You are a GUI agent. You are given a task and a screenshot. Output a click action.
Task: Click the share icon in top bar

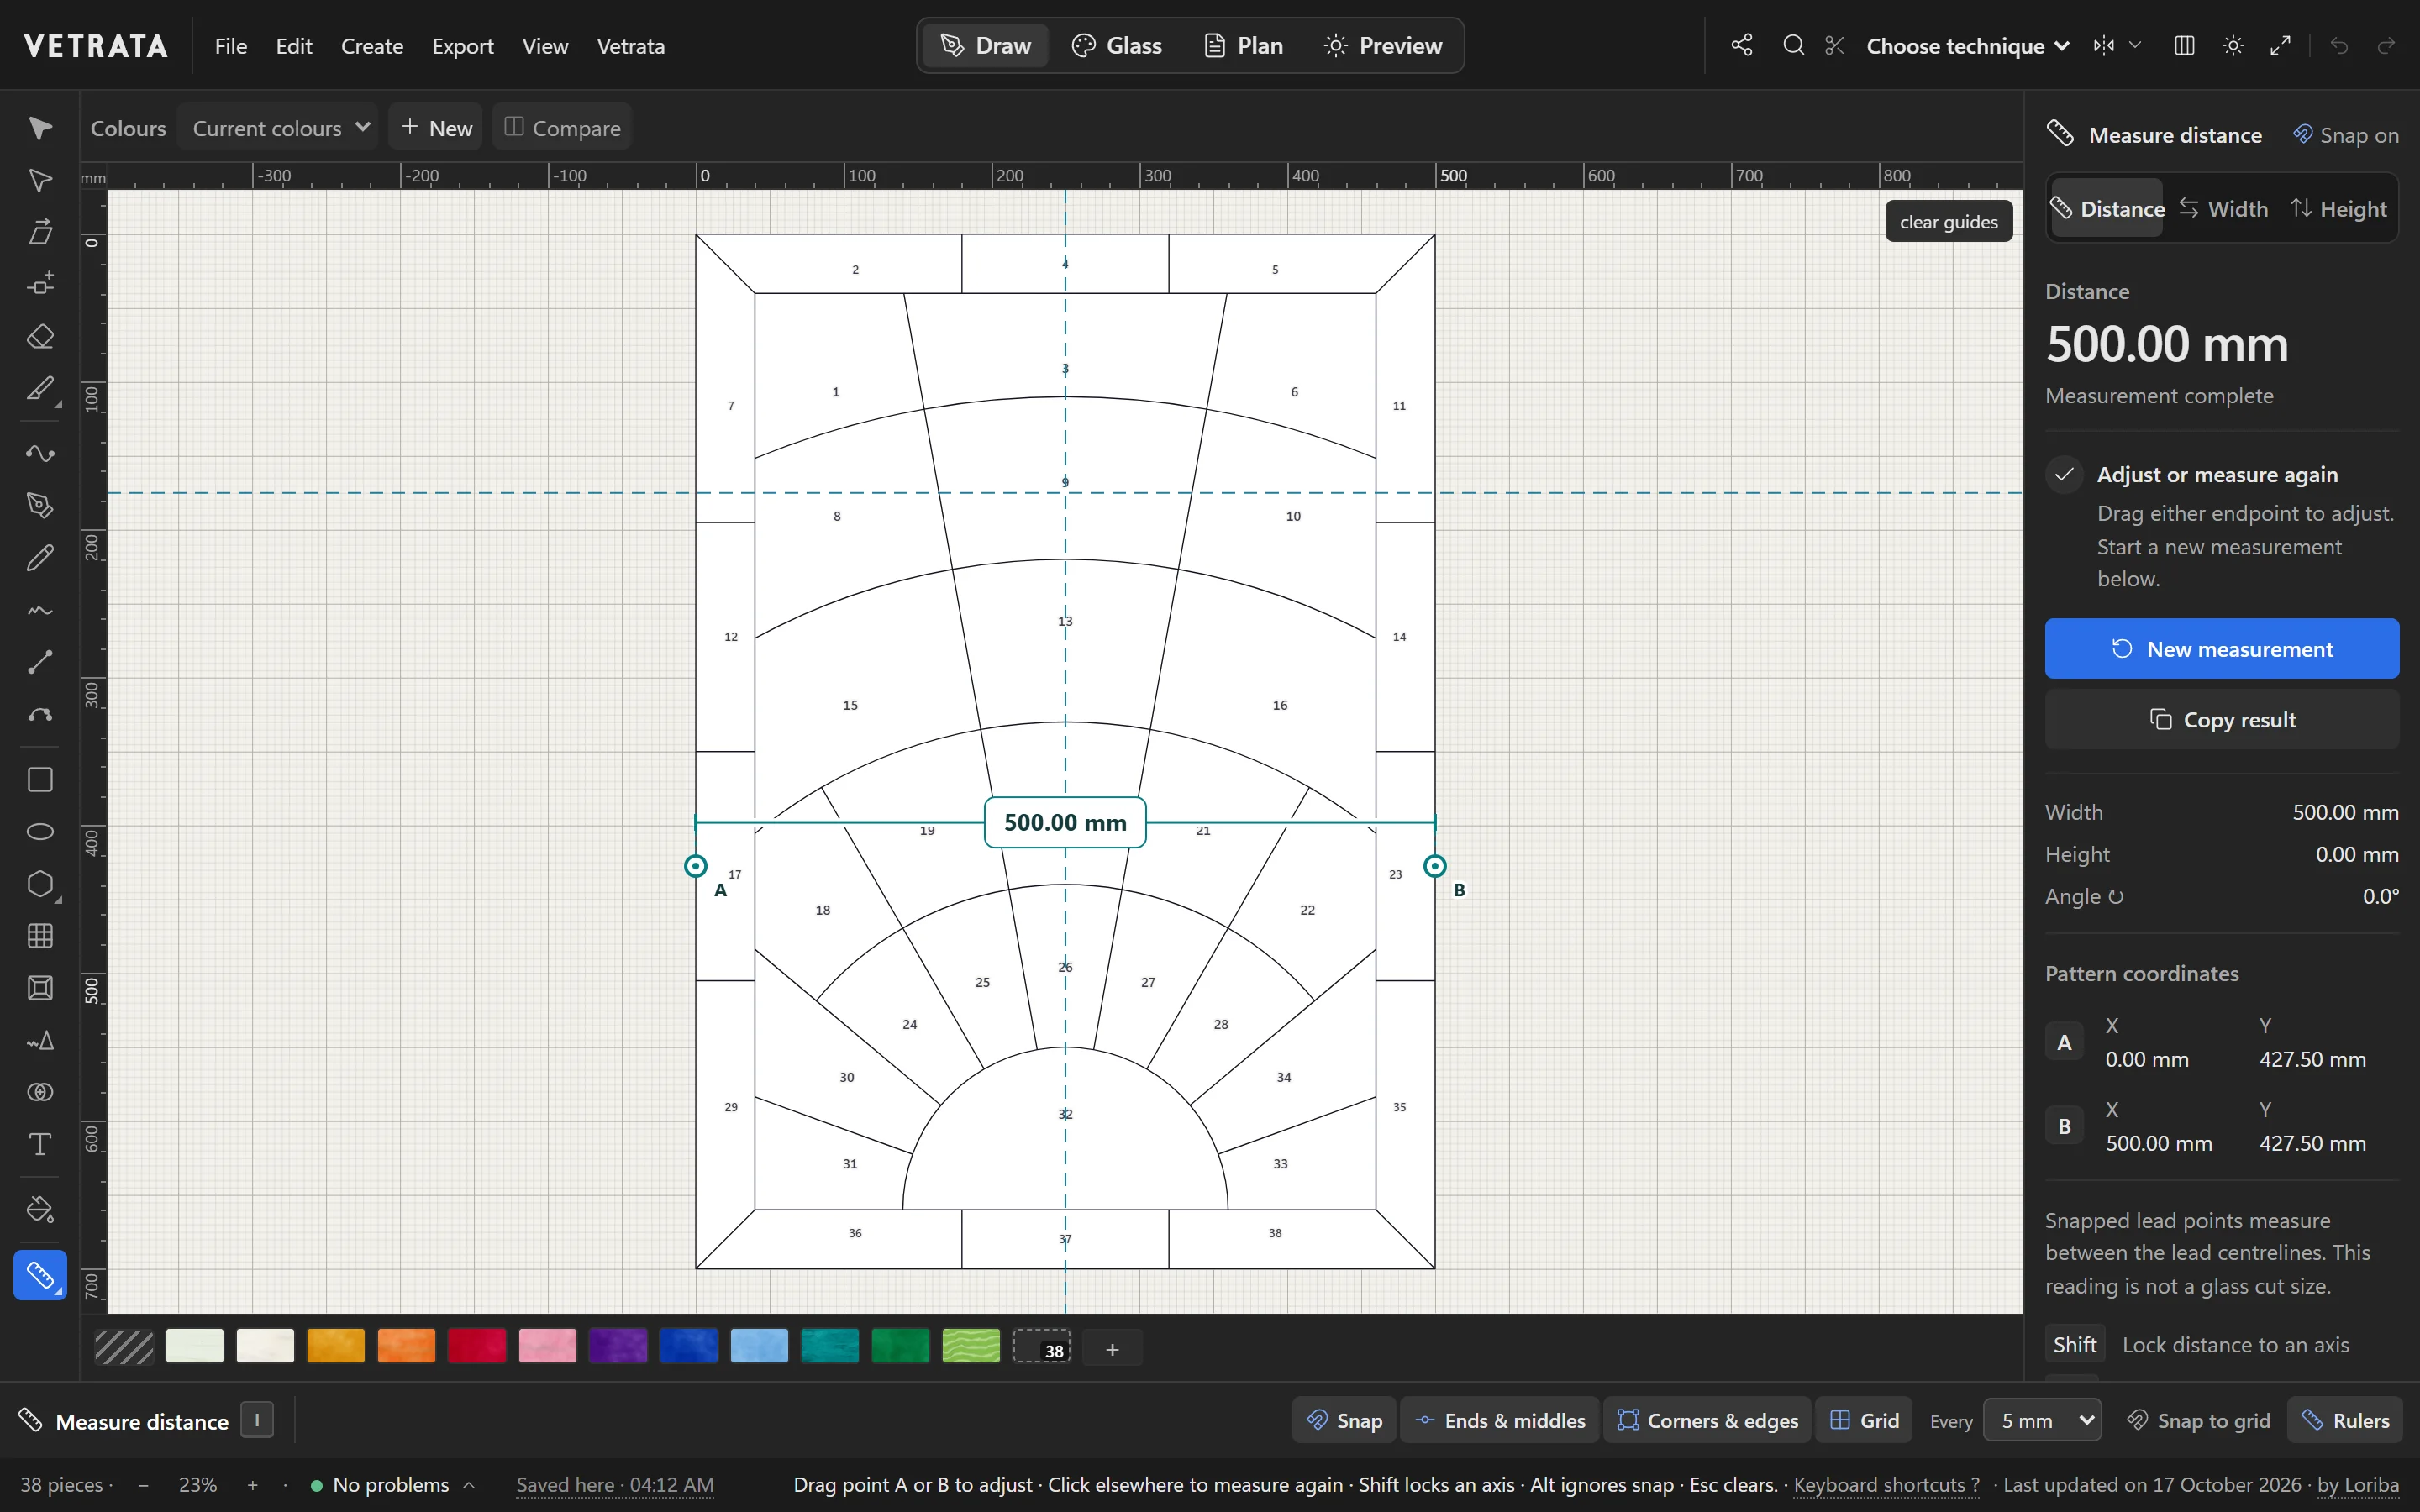[1742, 45]
